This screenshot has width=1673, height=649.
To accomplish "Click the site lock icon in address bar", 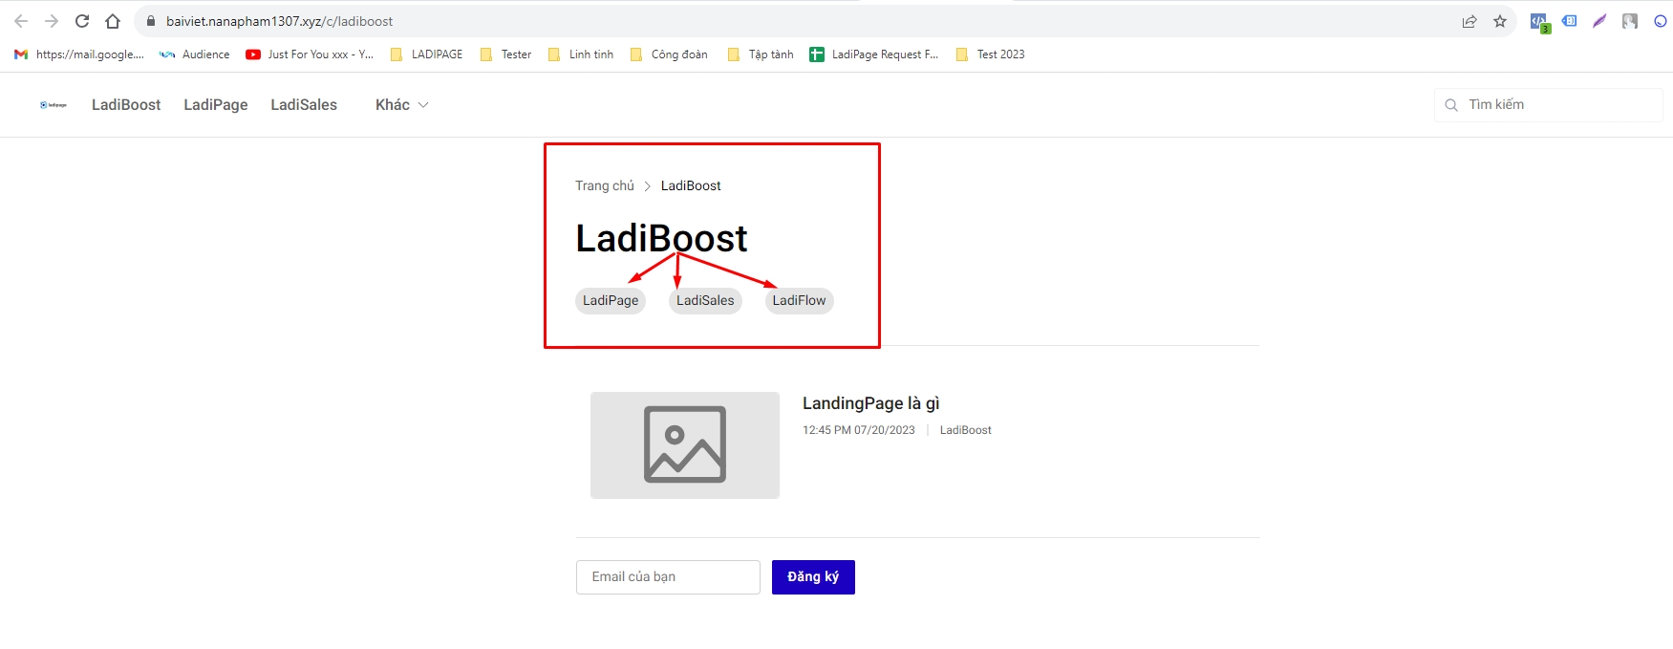I will point(150,21).
